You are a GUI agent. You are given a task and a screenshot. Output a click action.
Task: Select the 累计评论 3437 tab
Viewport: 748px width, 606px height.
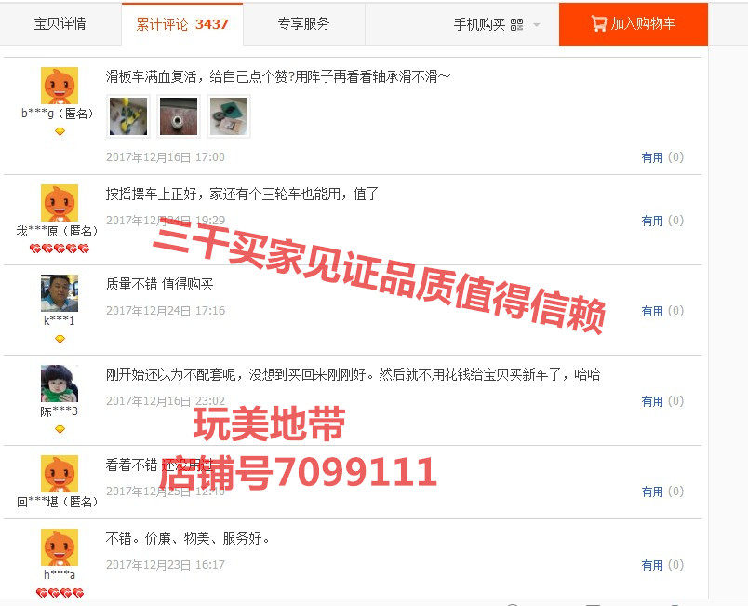click(182, 24)
